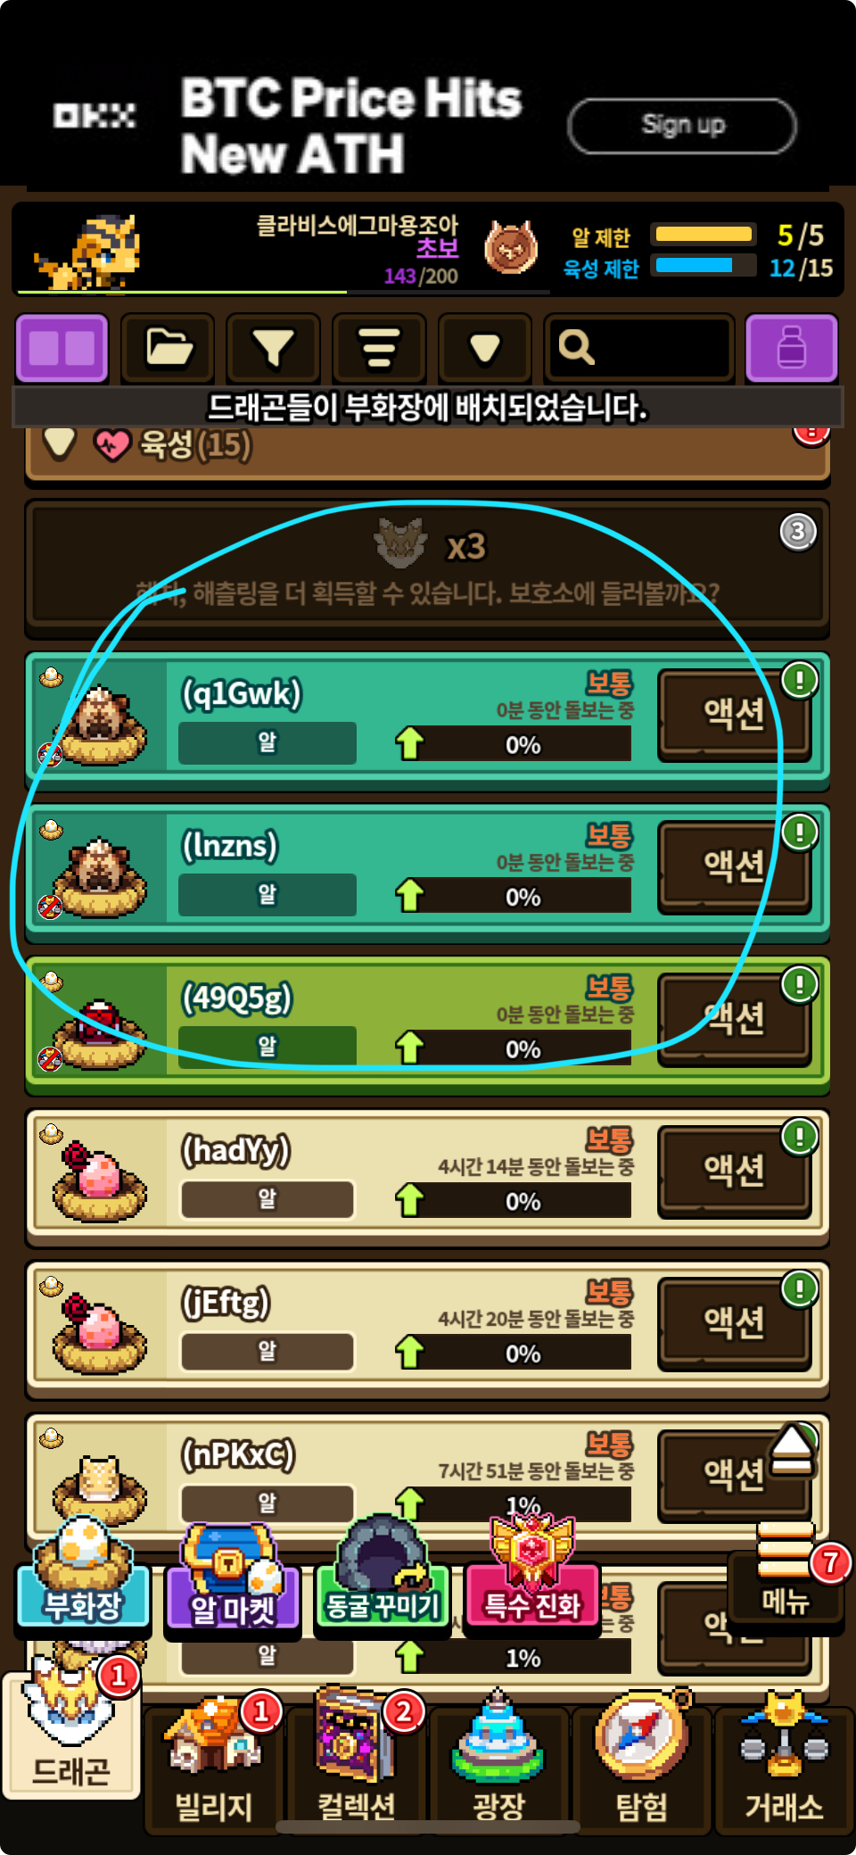Screen dimensions: 856x1855
Task: Click the purple potion bottle icon
Action: (791, 348)
